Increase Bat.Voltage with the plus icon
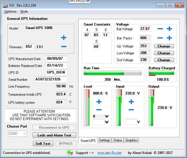Viewport: 187px width, 158px height. pyautogui.click(x=169, y=29)
